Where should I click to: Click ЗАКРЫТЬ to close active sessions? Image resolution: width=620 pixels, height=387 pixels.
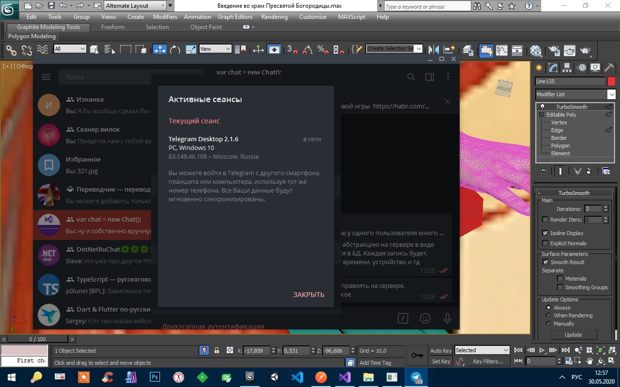[x=309, y=295]
